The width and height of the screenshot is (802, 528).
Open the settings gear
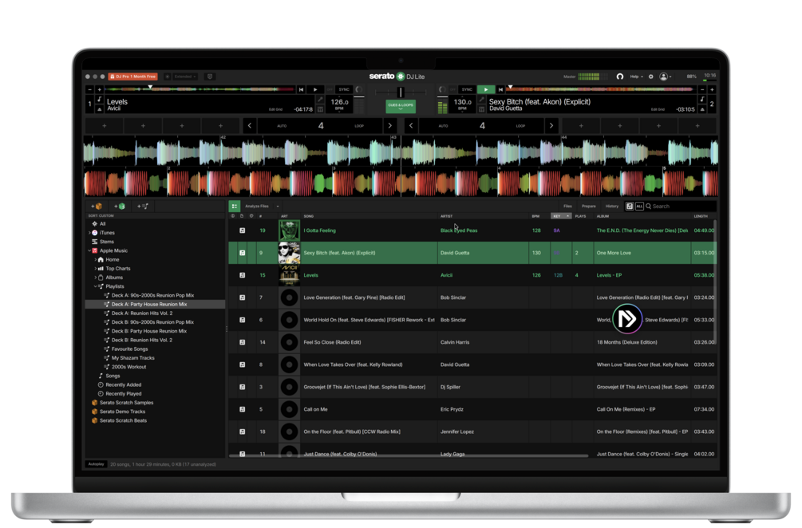[x=650, y=77]
